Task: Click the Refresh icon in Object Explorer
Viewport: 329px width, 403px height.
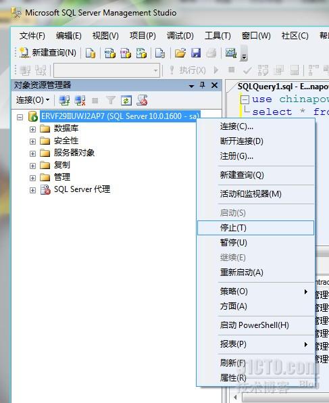Action: coord(126,101)
